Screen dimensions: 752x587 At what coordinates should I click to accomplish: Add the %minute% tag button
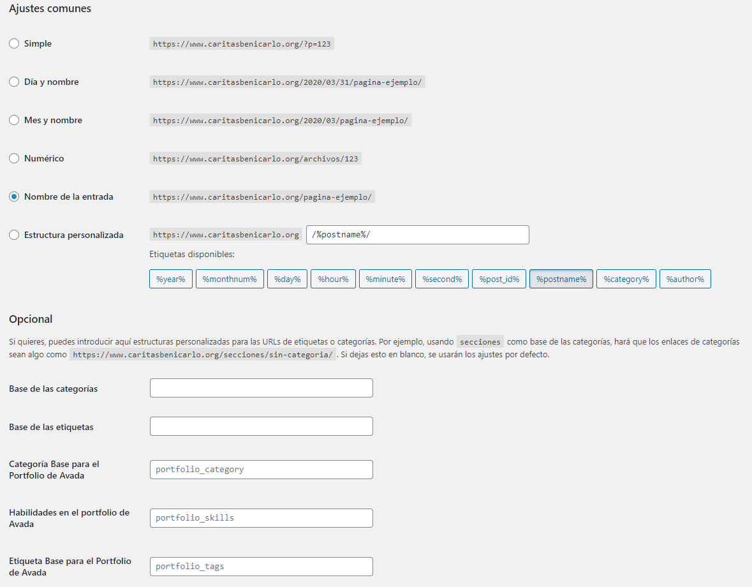(x=385, y=279)
